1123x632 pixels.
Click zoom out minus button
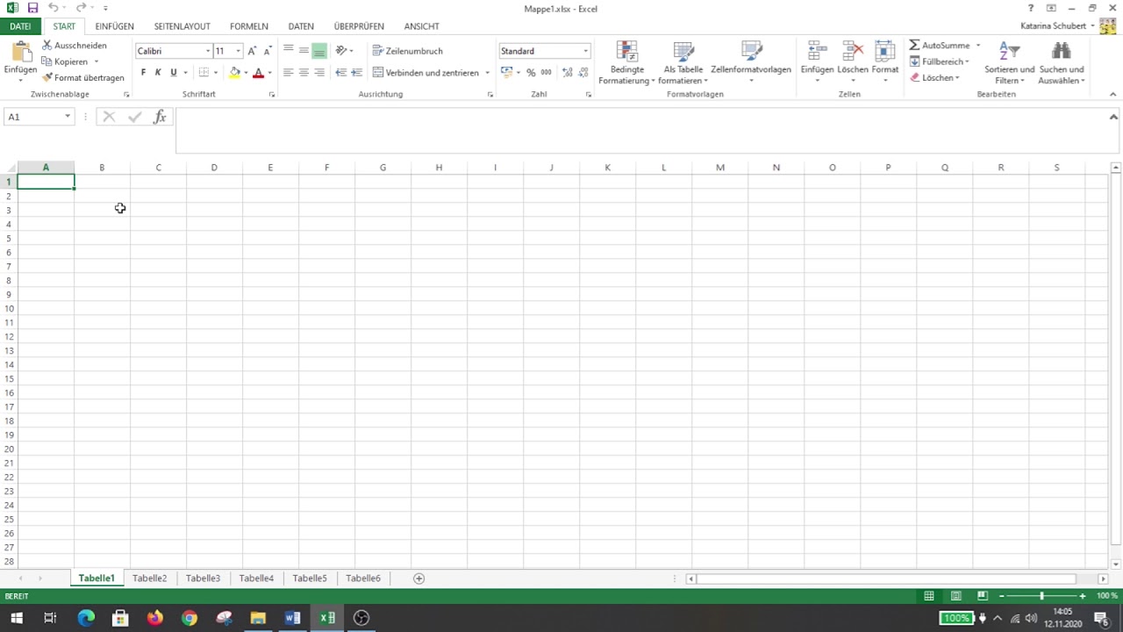click(1002, 596)
